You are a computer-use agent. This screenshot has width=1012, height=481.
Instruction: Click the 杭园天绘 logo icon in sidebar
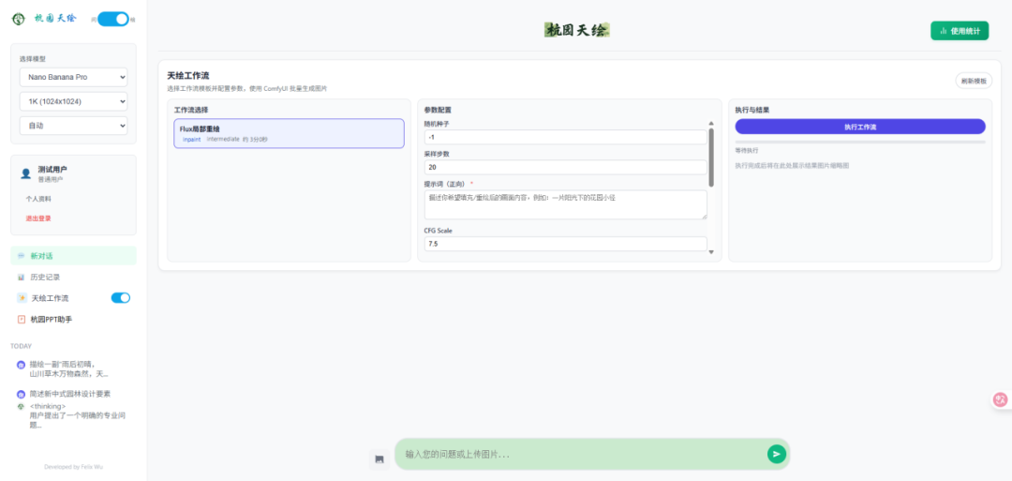[19, 19]
